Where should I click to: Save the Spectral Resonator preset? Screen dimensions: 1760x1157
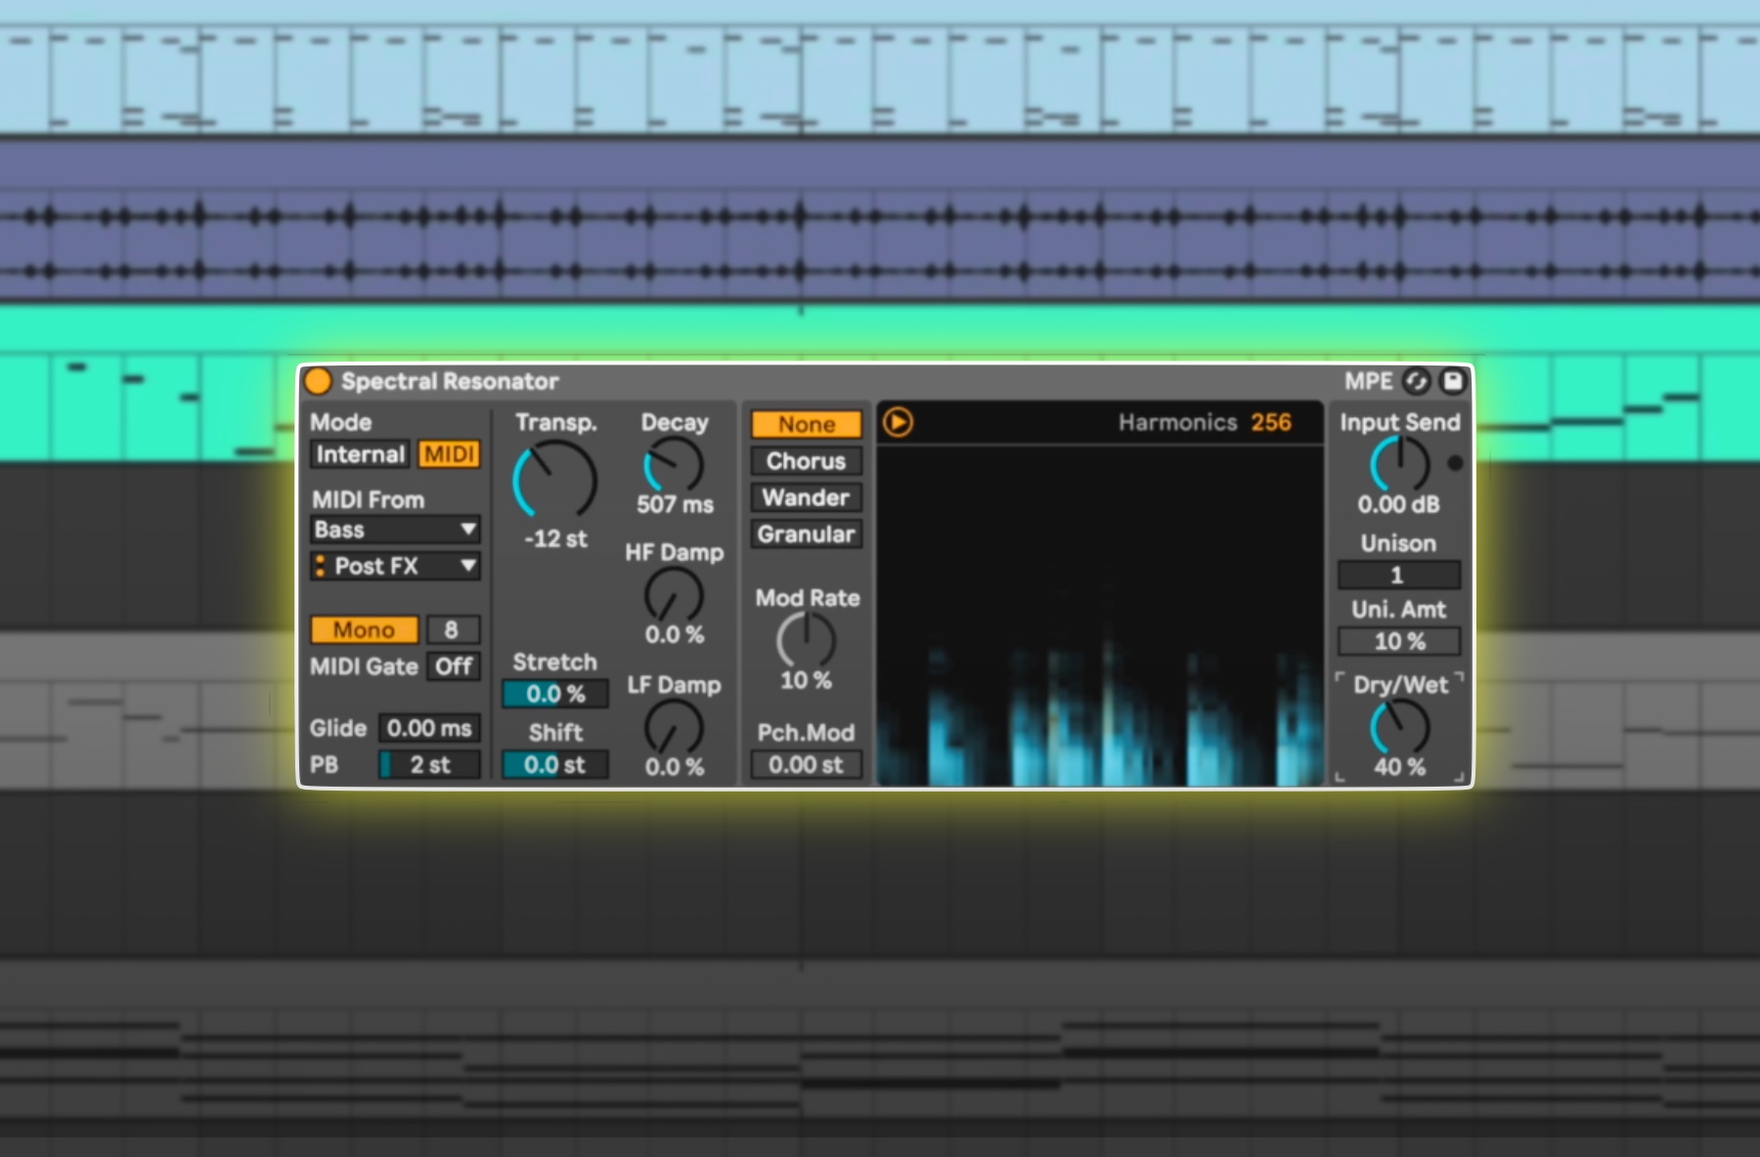(1453, 381)
